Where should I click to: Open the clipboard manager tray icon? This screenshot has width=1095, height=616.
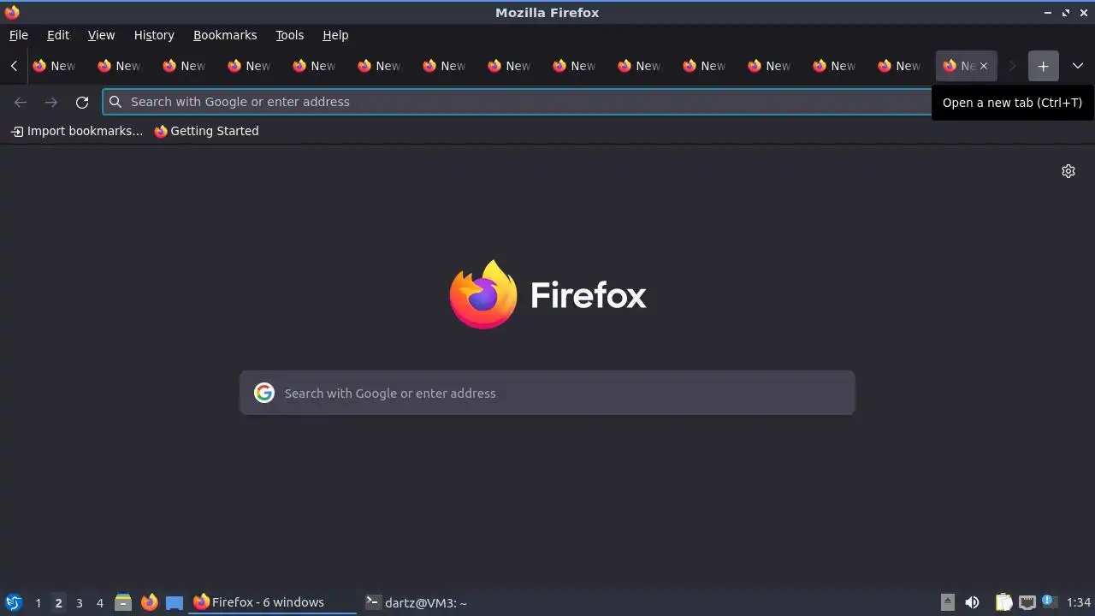[x=1003, y=602]
